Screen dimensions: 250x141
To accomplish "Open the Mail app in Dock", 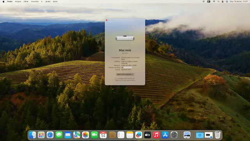I will pyautogui.click(x=68, y=135).
